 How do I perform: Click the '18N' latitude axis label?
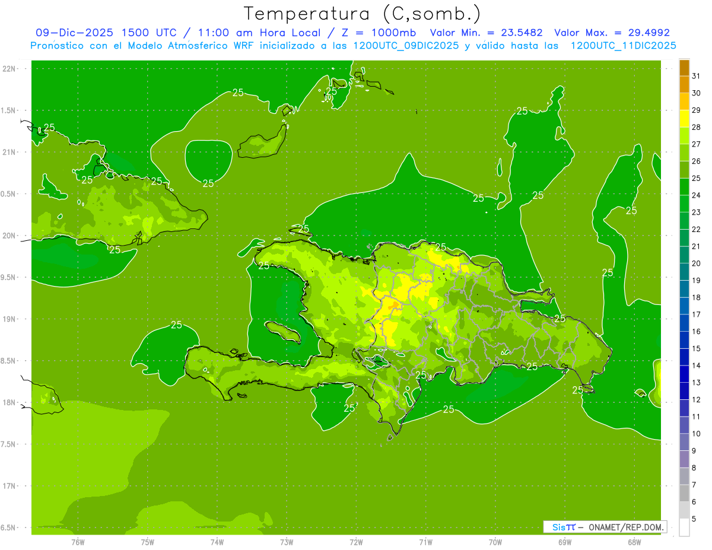click(9, 403)
